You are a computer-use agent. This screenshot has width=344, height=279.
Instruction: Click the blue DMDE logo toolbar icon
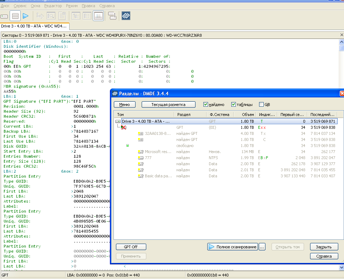[126, 16]
